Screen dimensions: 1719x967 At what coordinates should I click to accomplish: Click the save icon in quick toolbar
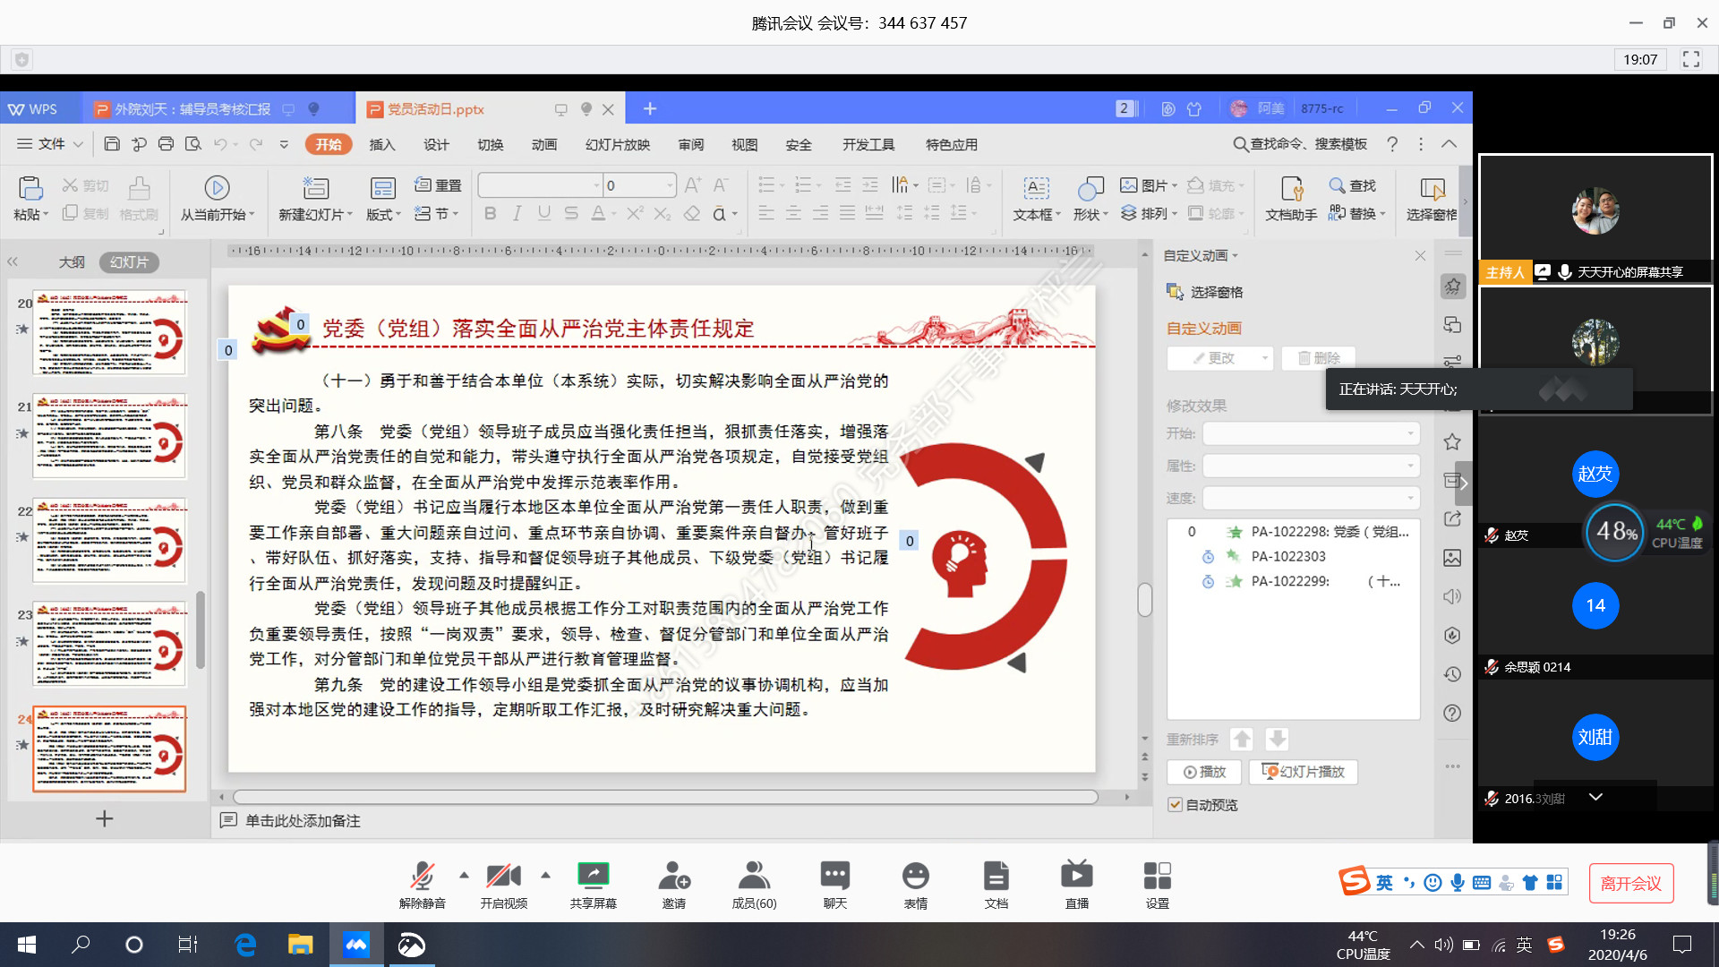point(112,144)
